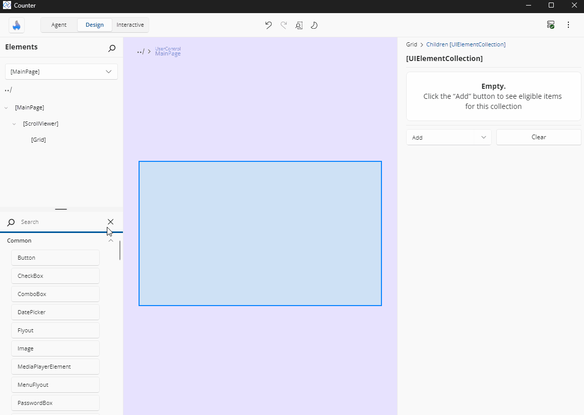
Task: Open search in the Elements panel
Action: tap(111, 47)
